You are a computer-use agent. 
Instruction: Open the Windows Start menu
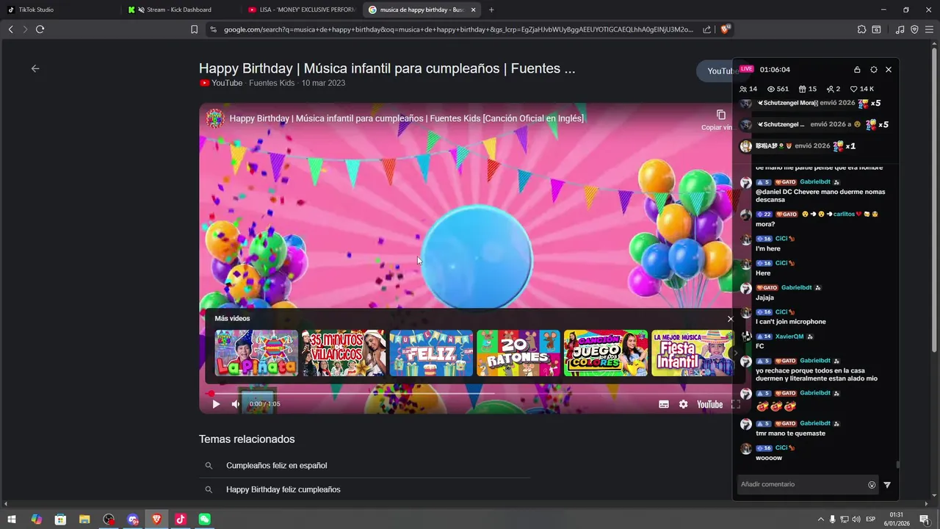pos(12,519)
